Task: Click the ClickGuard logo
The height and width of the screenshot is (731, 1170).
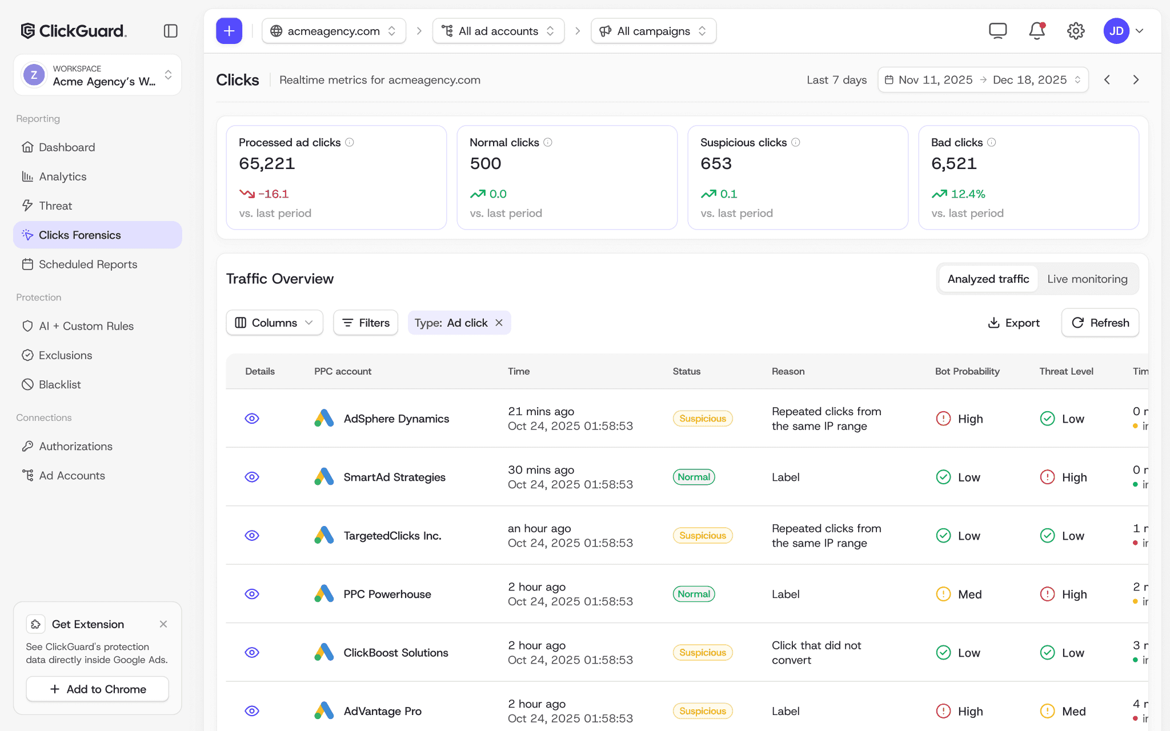Action: (74, 31)
